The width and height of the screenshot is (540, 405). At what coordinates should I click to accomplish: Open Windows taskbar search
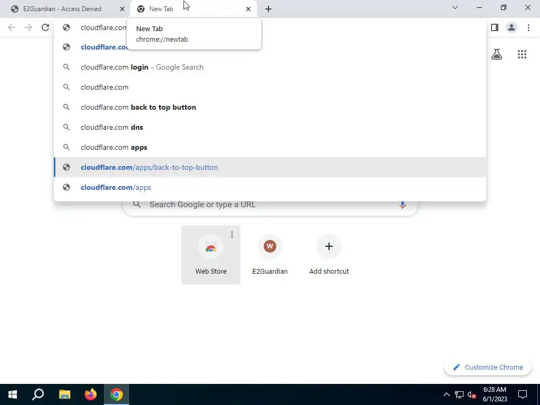tap(38, 394)
